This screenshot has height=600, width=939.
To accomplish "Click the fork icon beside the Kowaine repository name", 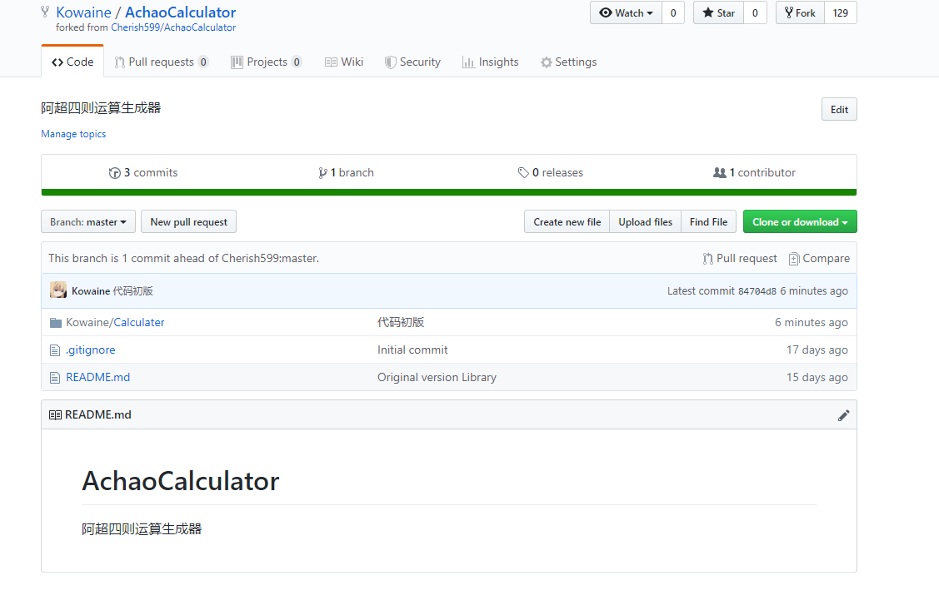I will [x=45, y=12].
